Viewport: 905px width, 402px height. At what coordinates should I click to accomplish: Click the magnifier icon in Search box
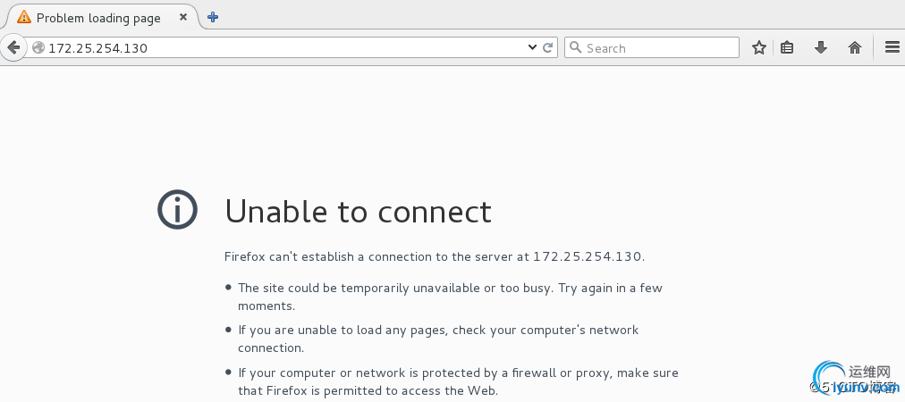[x=575, y=48]
